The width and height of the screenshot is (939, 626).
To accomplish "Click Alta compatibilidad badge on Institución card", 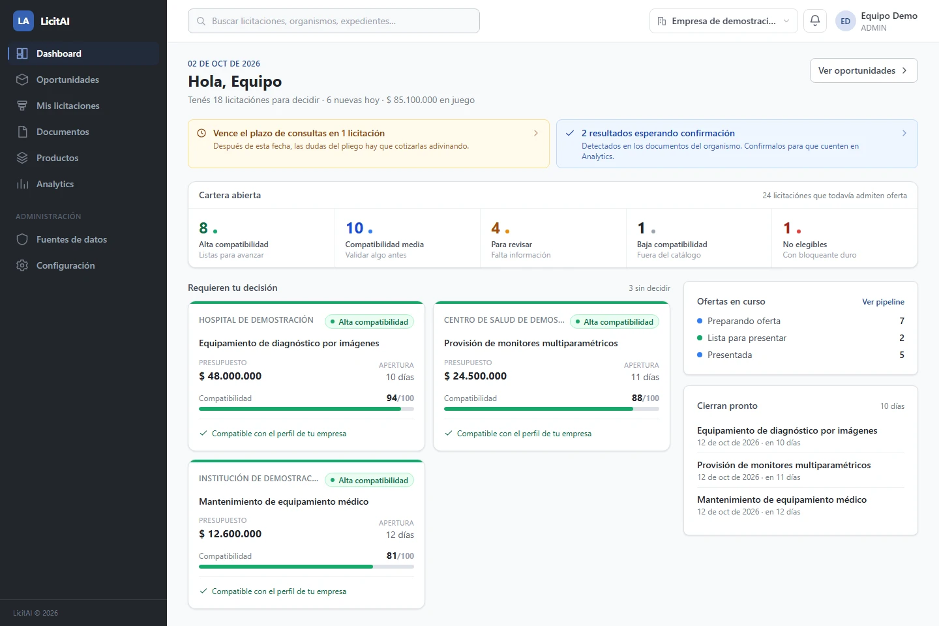I will 369,480.
